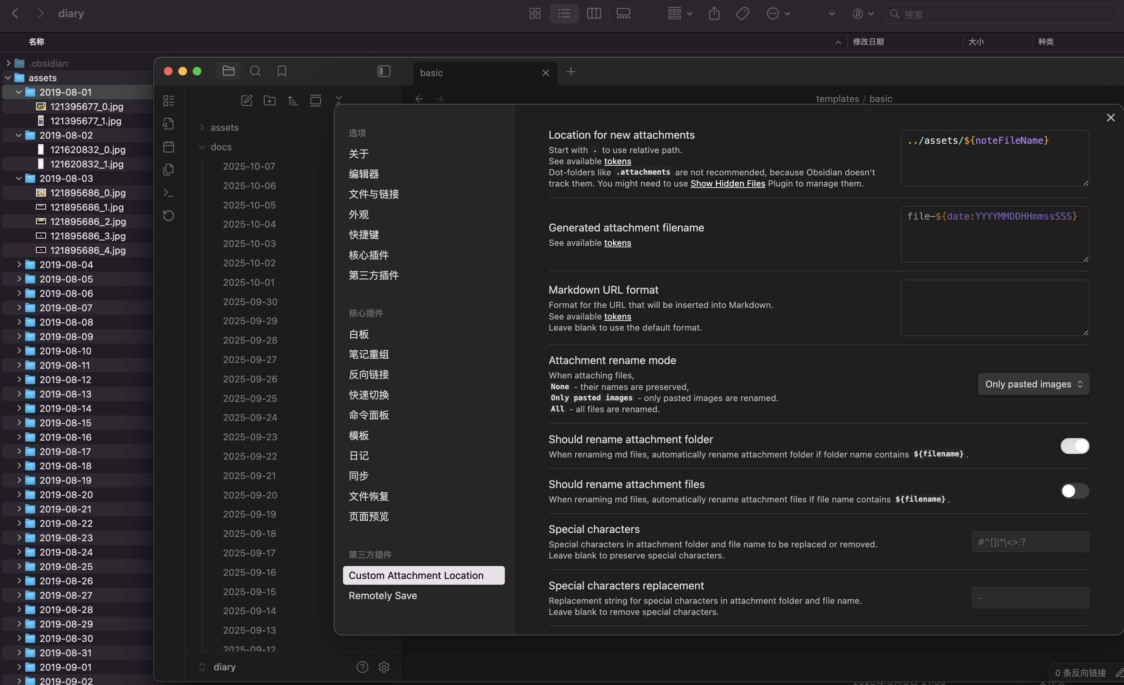Create a new note with pencil icon

[x=246, y=100]
